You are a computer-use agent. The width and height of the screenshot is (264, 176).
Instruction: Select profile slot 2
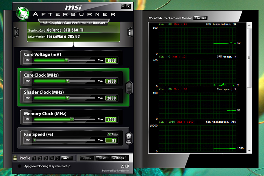(40, 158)
